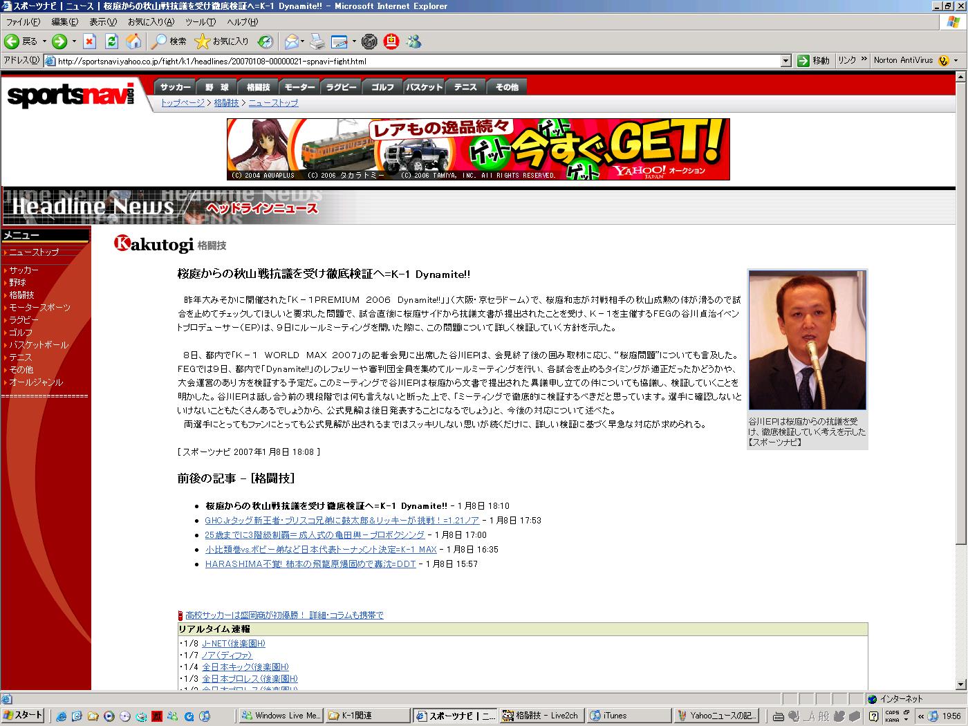
Task: Open the mail button dropdown arrow
Action: (303, 41)
